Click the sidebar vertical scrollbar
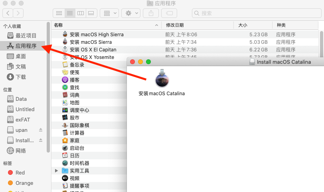This screenshot has height=192, width=324. (48, 87)
